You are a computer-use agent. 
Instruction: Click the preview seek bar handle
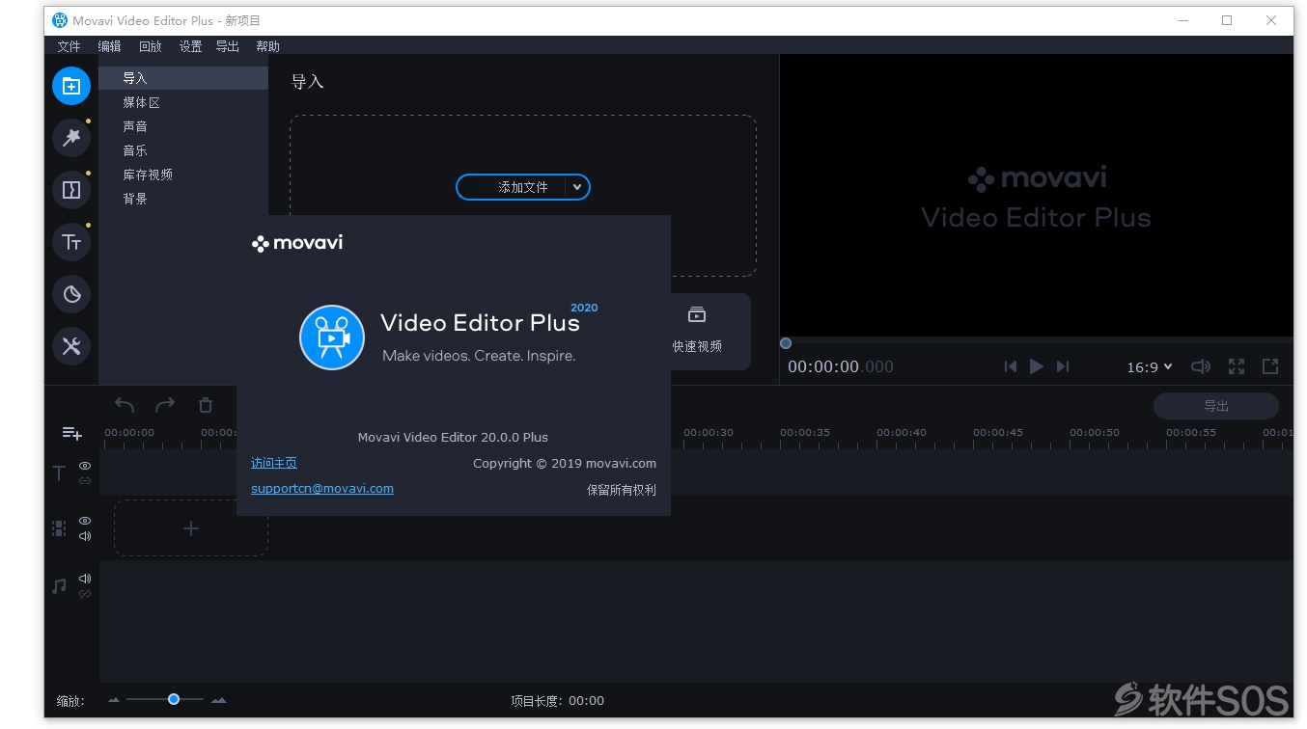coord(786,343)
